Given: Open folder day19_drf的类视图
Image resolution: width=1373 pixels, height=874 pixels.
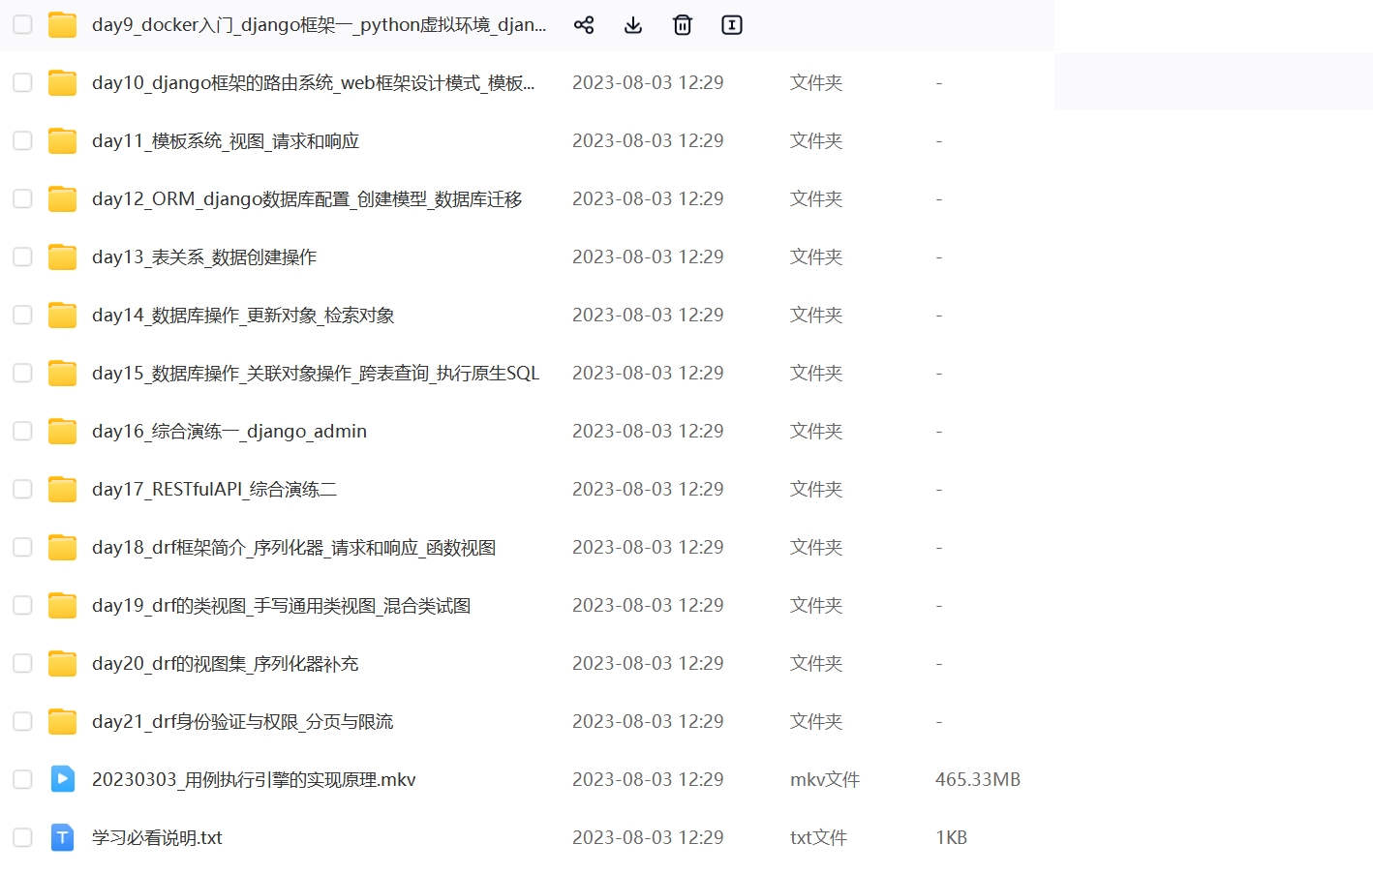Looking at the screenshot, I should tap(282, 606).
